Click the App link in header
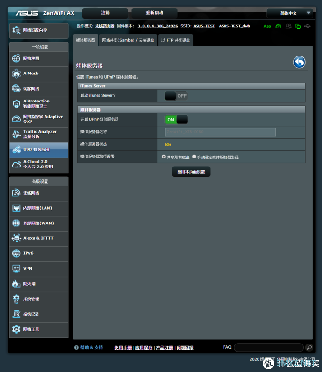 click(x=267, y=26)
